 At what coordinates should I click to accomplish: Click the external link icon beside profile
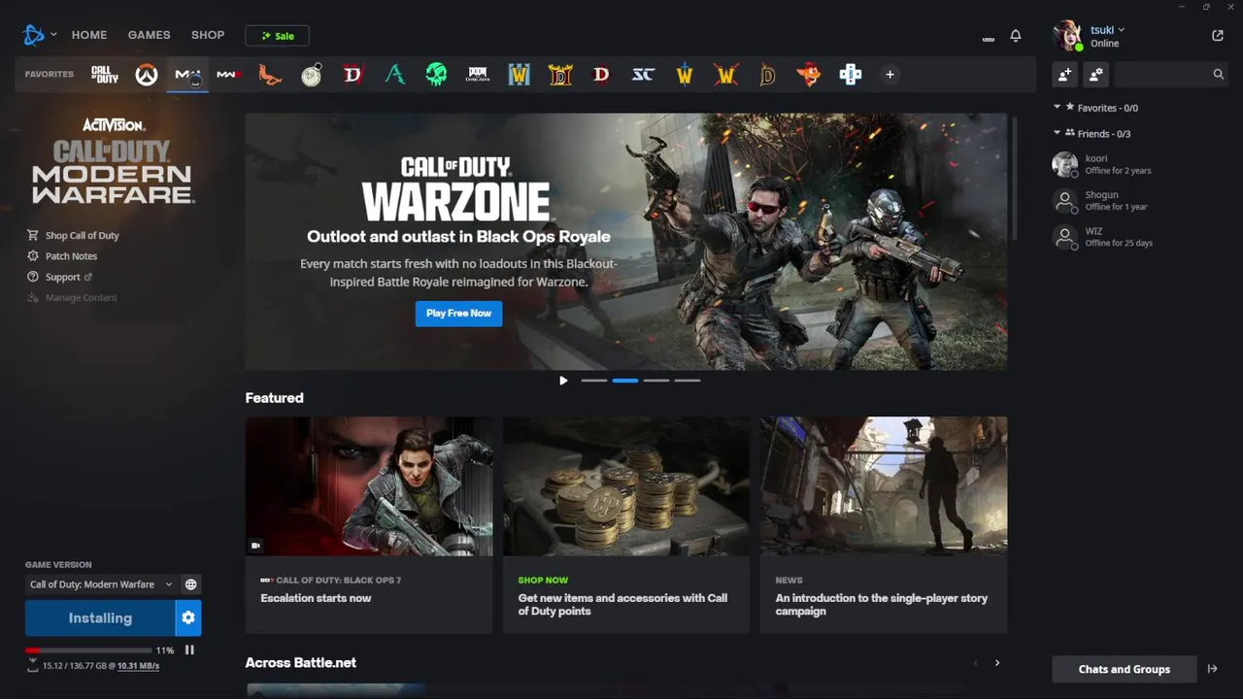click(1218, 36)
